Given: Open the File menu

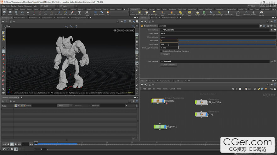Looking at the screenshot, I should (x=3, y=6).
